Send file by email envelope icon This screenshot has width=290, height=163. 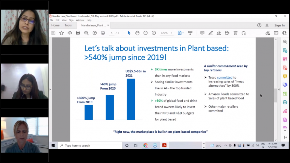276,33
